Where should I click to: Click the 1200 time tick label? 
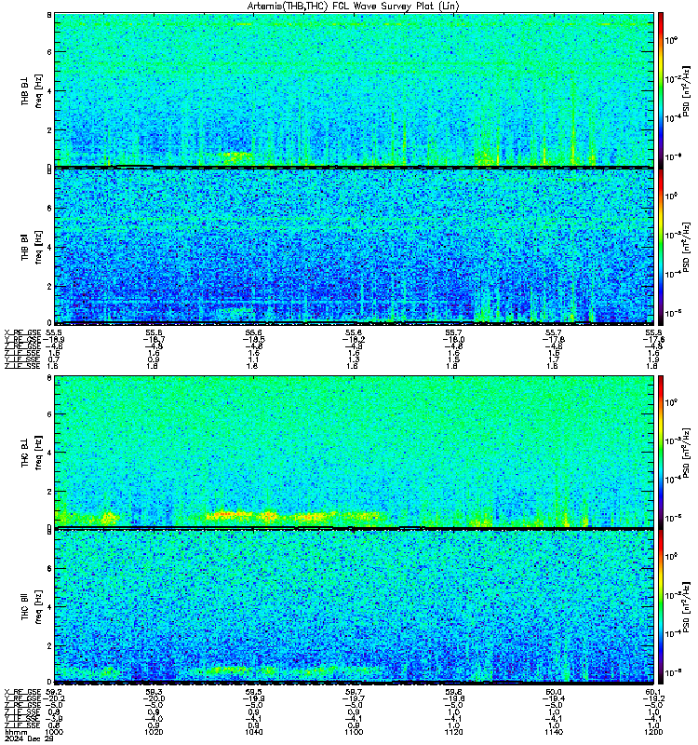click(653, 732)
